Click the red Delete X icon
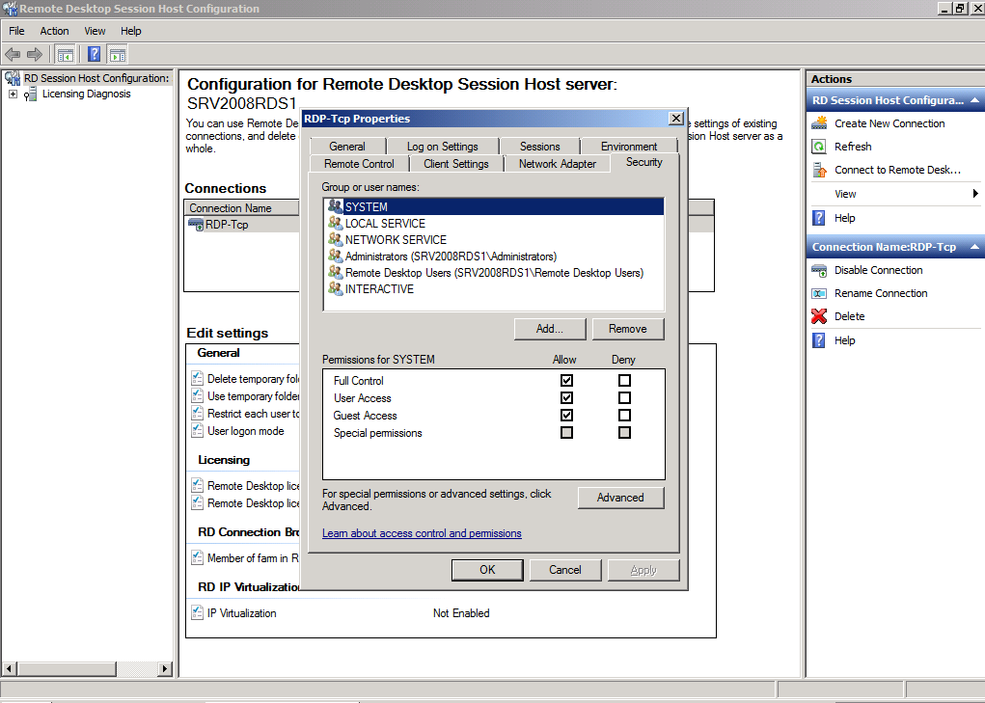This screenshot has height=703, width=985. (819, 316)
